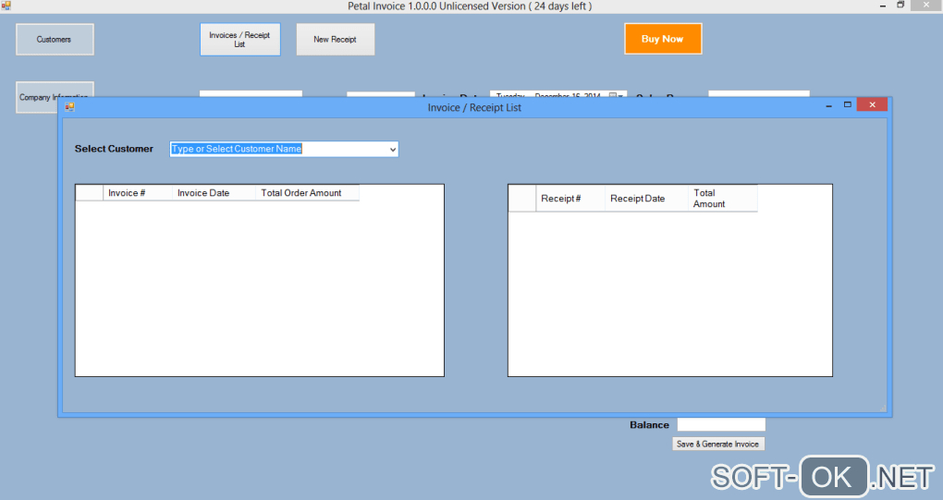Expand the Select Customer dropdown arrow
Image resolution: width=943 pixels, height=500 pixels.
tap(393, 149)
